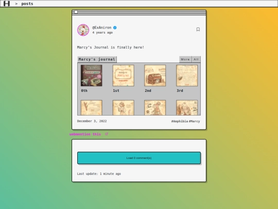Open the 3rd journal page thumbnail

[187, 75]
